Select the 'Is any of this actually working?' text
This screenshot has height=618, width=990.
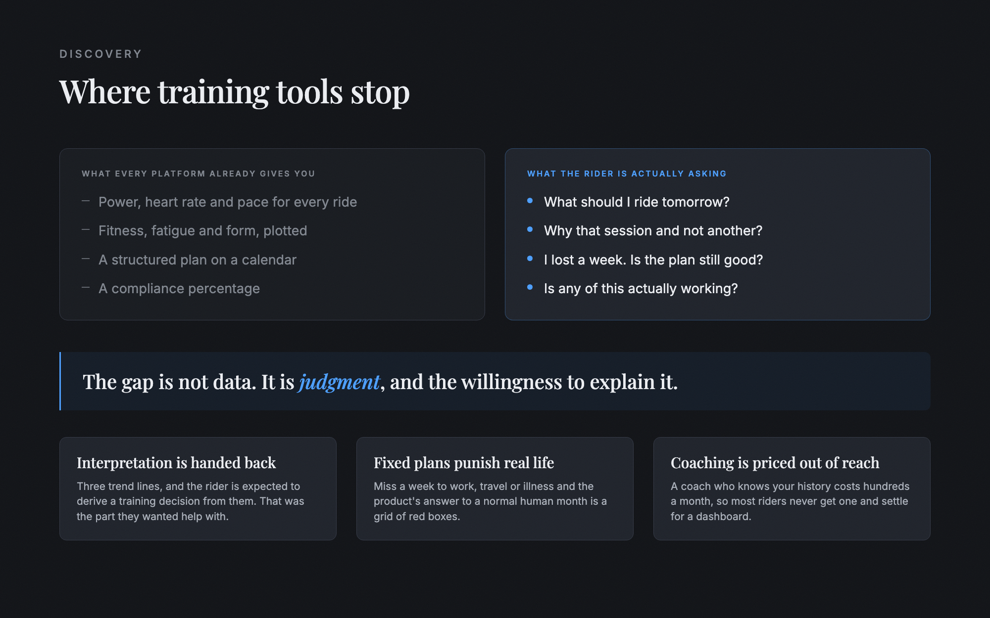641,289
